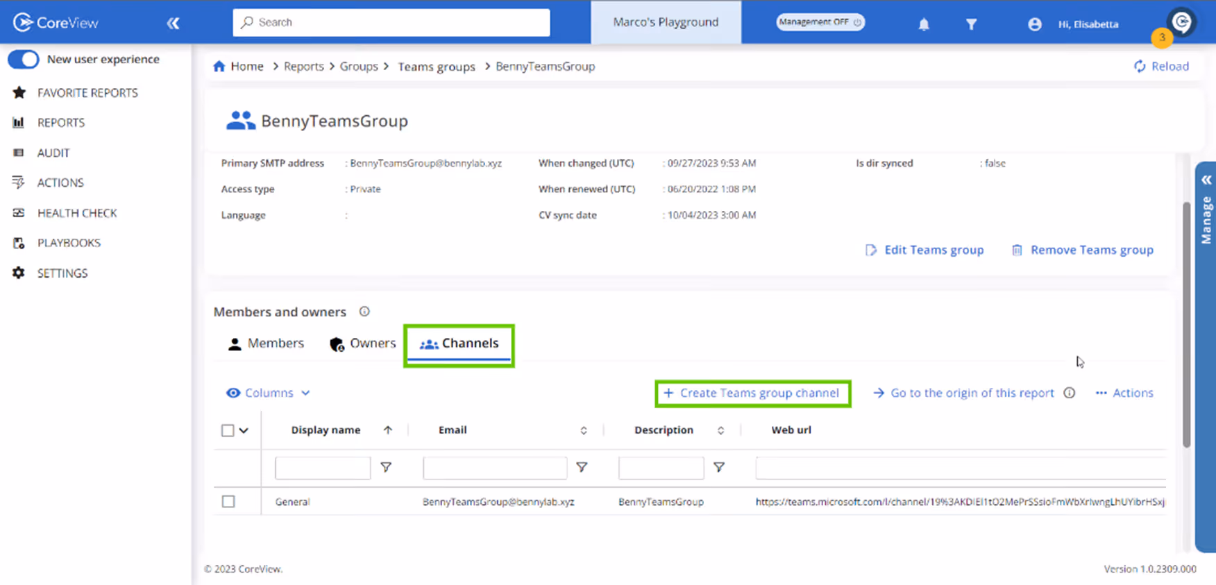The width and height of the screenshot is (1216, 585).
Task: Click the vertical scrollbar of the page
Action: click(x=1186, y=324)
